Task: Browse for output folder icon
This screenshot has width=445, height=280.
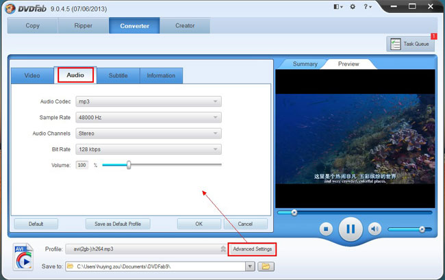Action: click(x=266, y=266)
